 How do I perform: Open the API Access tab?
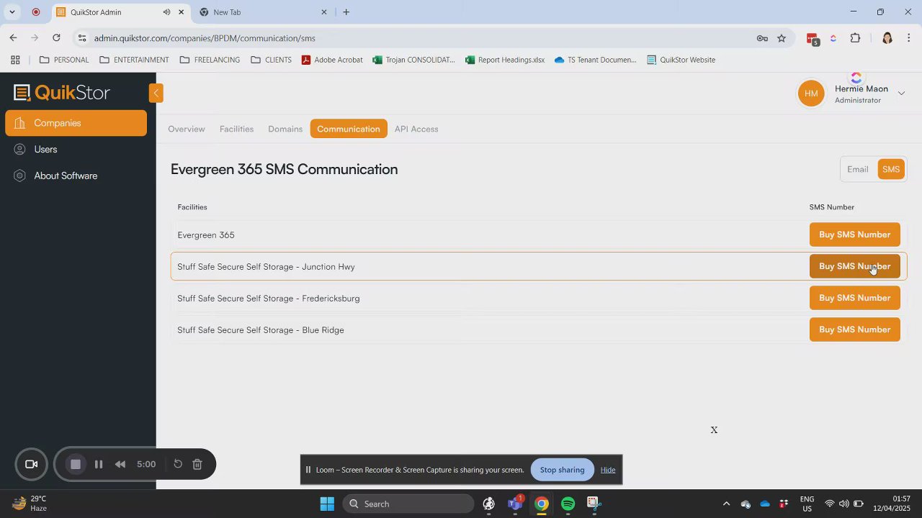(416, 129)
